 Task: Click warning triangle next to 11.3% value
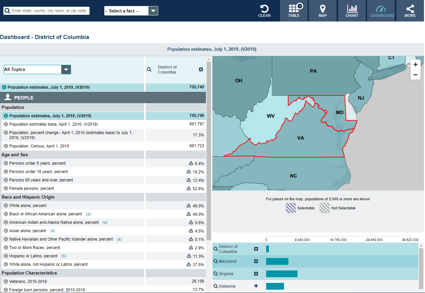189,256
